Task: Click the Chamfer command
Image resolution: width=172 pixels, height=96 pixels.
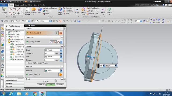Action: (x=67, y=8)
